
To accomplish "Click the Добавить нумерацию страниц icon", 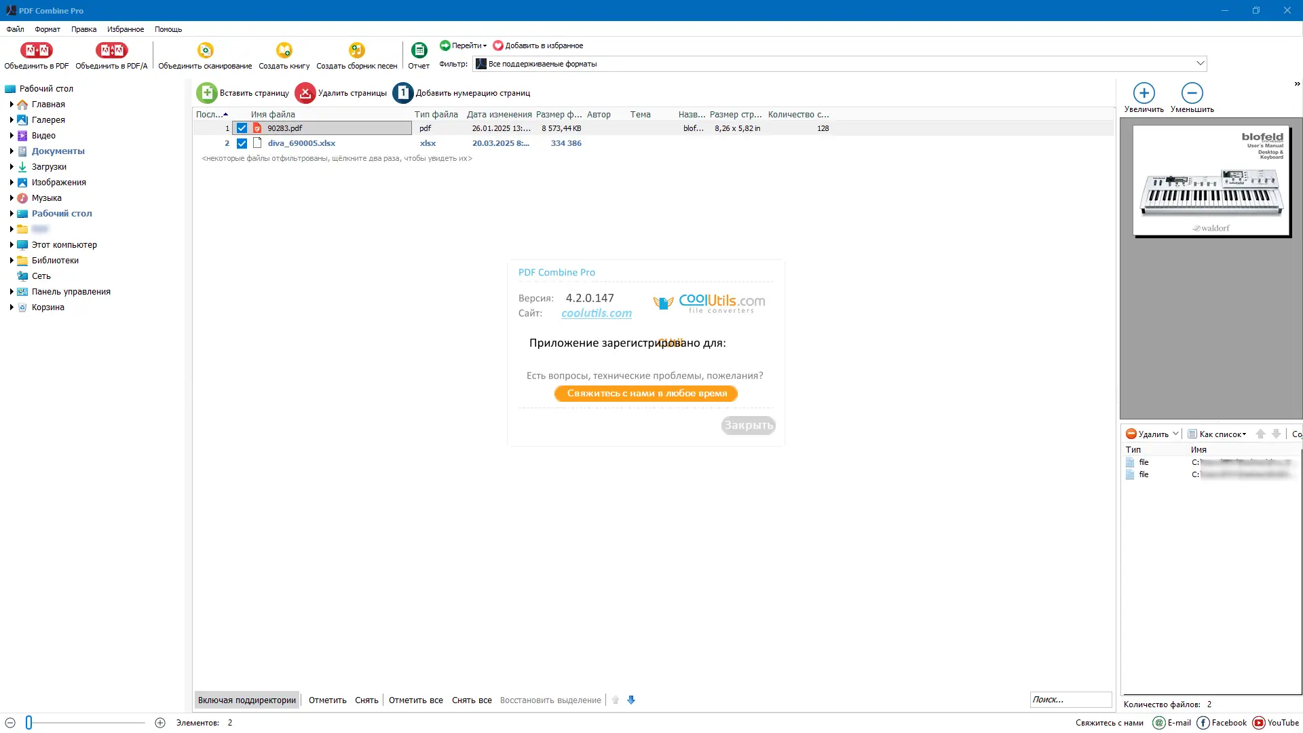I will click(403, 93).
